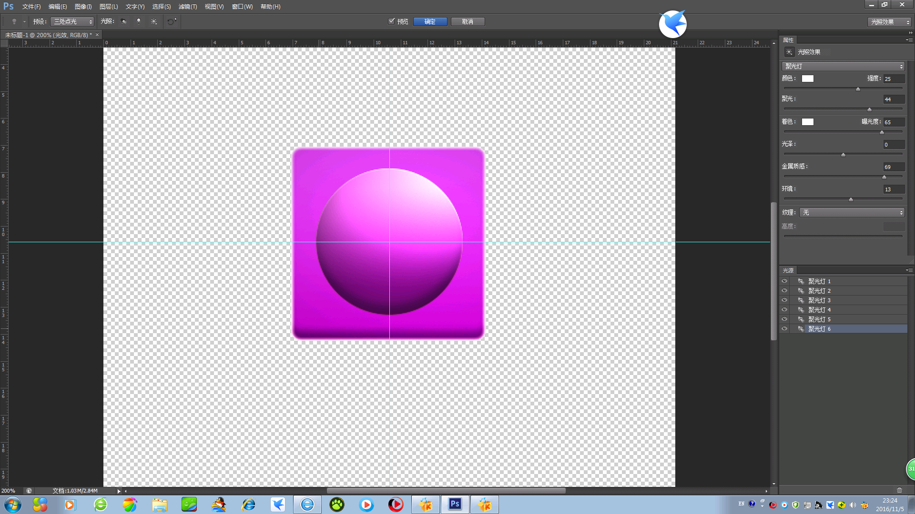Click the status bar arrow after document size
The width and height of the screenshot is (915, 514).
(x=119, y=491)
